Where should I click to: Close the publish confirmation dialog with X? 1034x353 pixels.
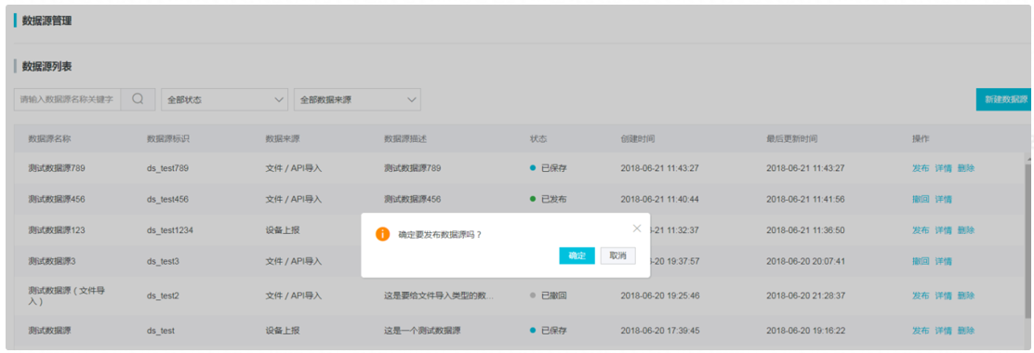click(x=636, y=228)
